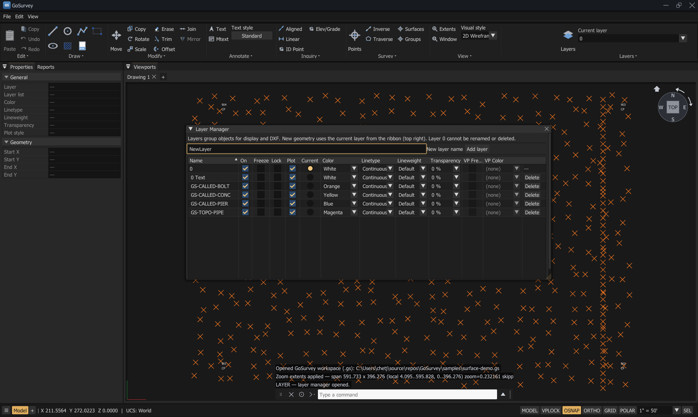Click the Add layer button

coord(477,149)
